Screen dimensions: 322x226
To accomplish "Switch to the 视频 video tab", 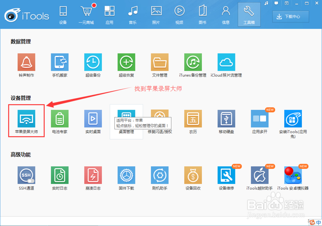I will click(x=179, y=15).
